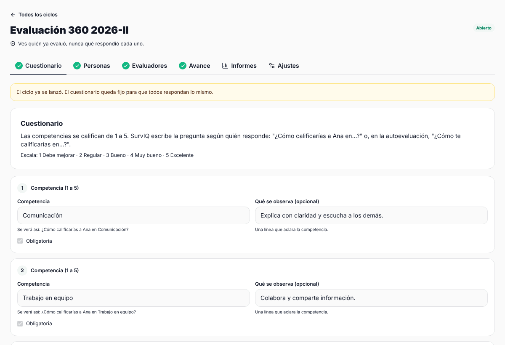Click the yellow 'El ciclo ya se lanzó' notice
Image resolution: width=505 pixels, height=345 pixels.
(x=252, y=92)
